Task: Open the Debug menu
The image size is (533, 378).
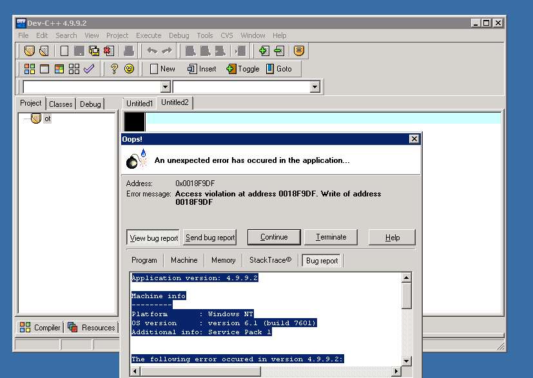Action: [x=179, y=35]
